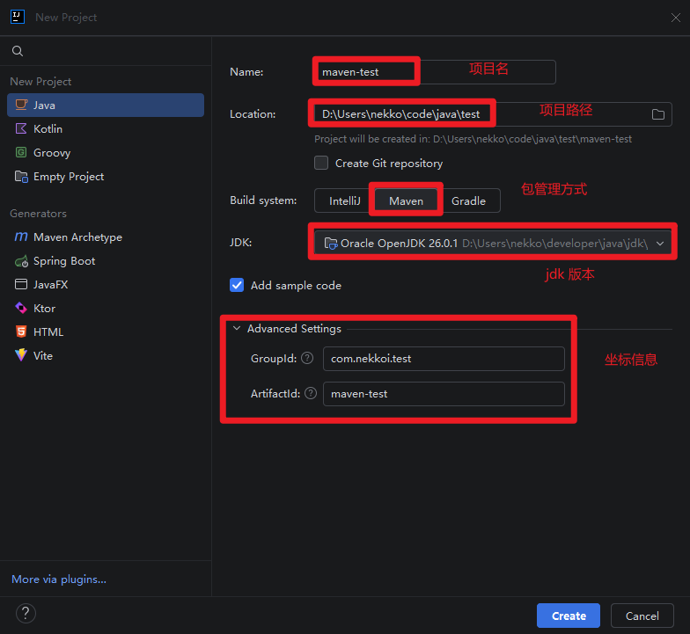Click the JavaFX window icon
Viewport: 690px width, 634px height.
[21, 284]
